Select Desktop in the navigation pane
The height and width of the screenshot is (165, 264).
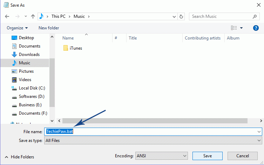pyautogui.click(x=26, y=38)
